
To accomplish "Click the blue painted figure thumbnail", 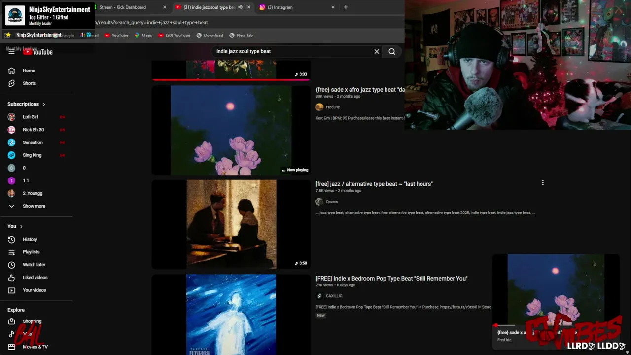I will (231, 315).
